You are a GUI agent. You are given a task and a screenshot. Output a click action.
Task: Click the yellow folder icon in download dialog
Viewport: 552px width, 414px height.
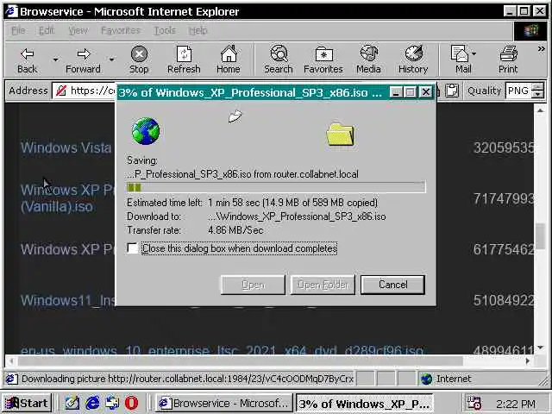pyautogui.click(x=340, y=135)
